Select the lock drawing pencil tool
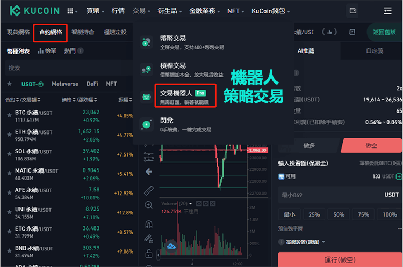403x267 pixels. pos(148,239)
